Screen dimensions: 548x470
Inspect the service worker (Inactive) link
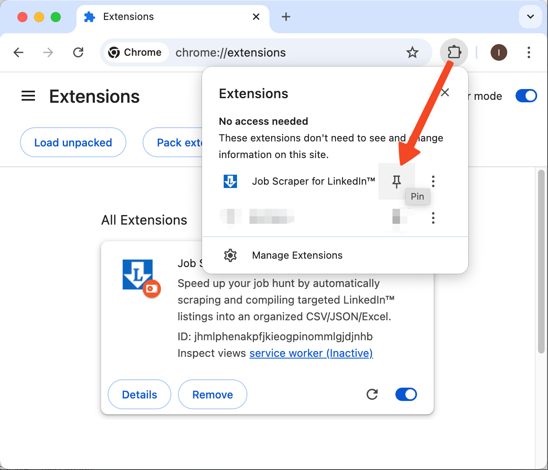[x=311, y=353]
